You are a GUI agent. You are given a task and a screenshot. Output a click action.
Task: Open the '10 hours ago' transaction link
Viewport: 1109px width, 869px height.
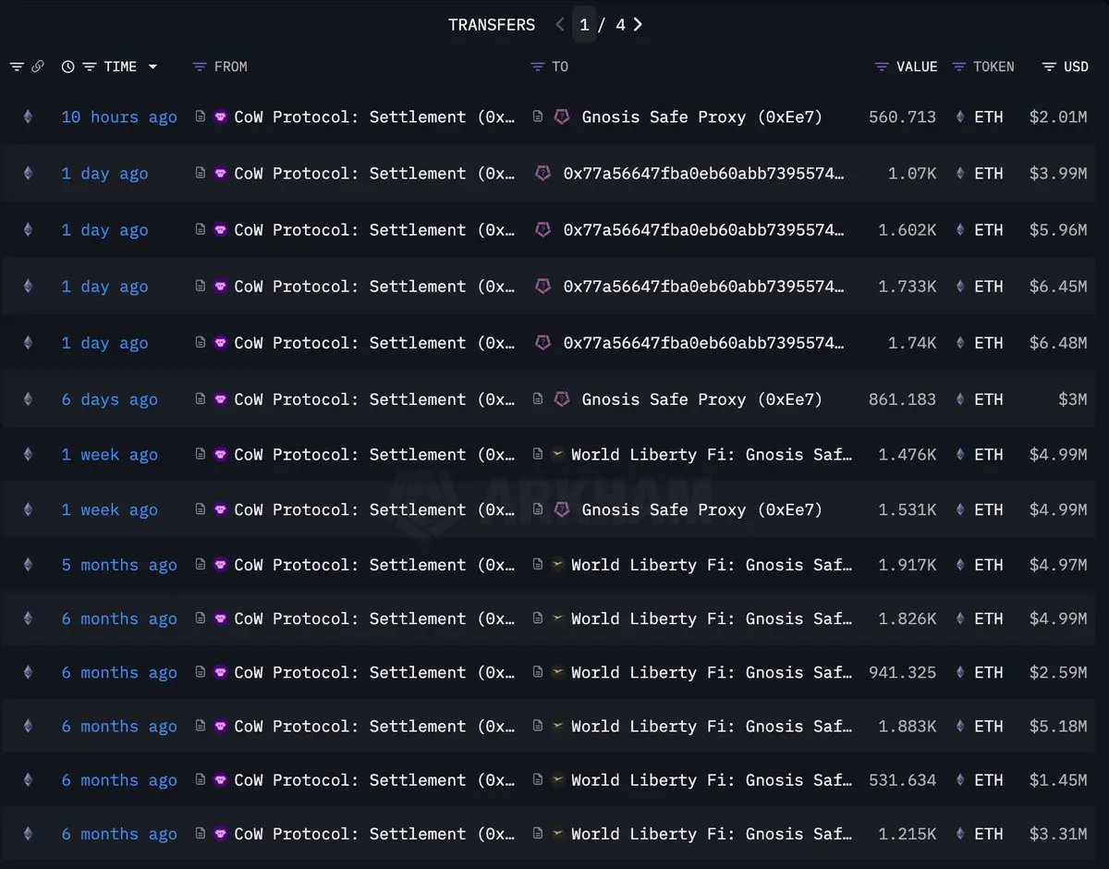pos(119,117)
